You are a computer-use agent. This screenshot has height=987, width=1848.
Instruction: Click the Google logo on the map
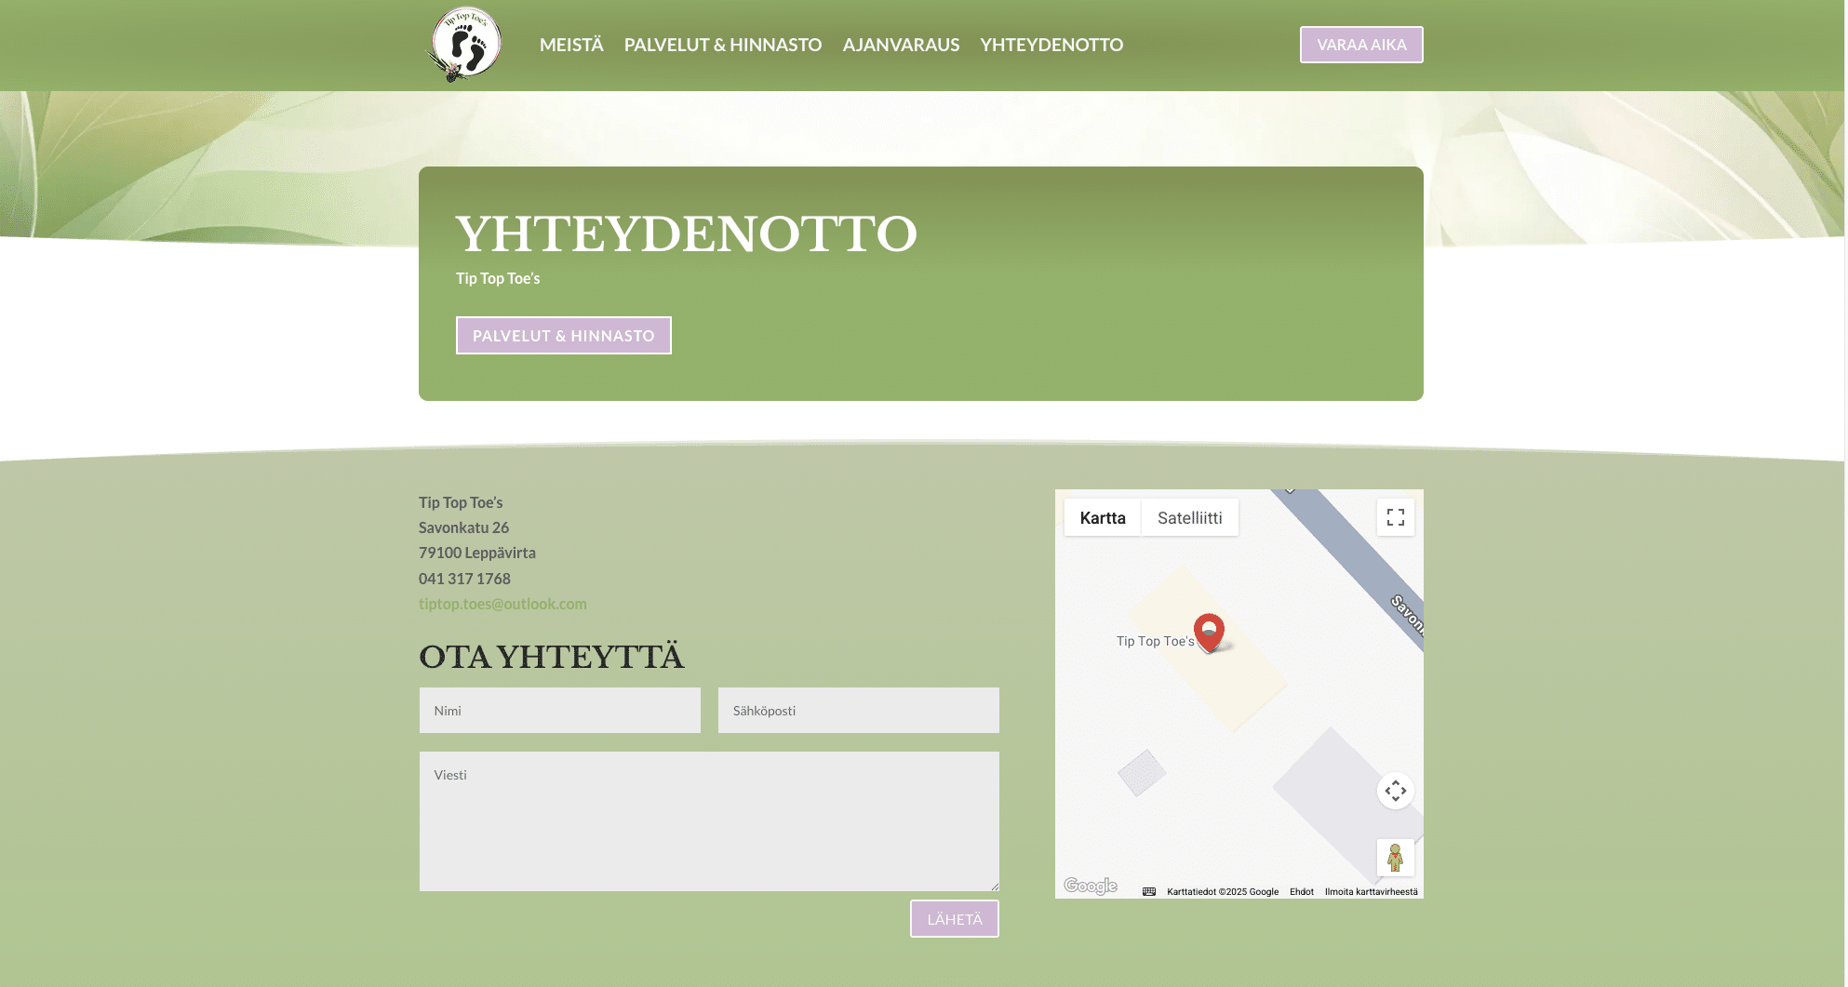point(1090,886)
